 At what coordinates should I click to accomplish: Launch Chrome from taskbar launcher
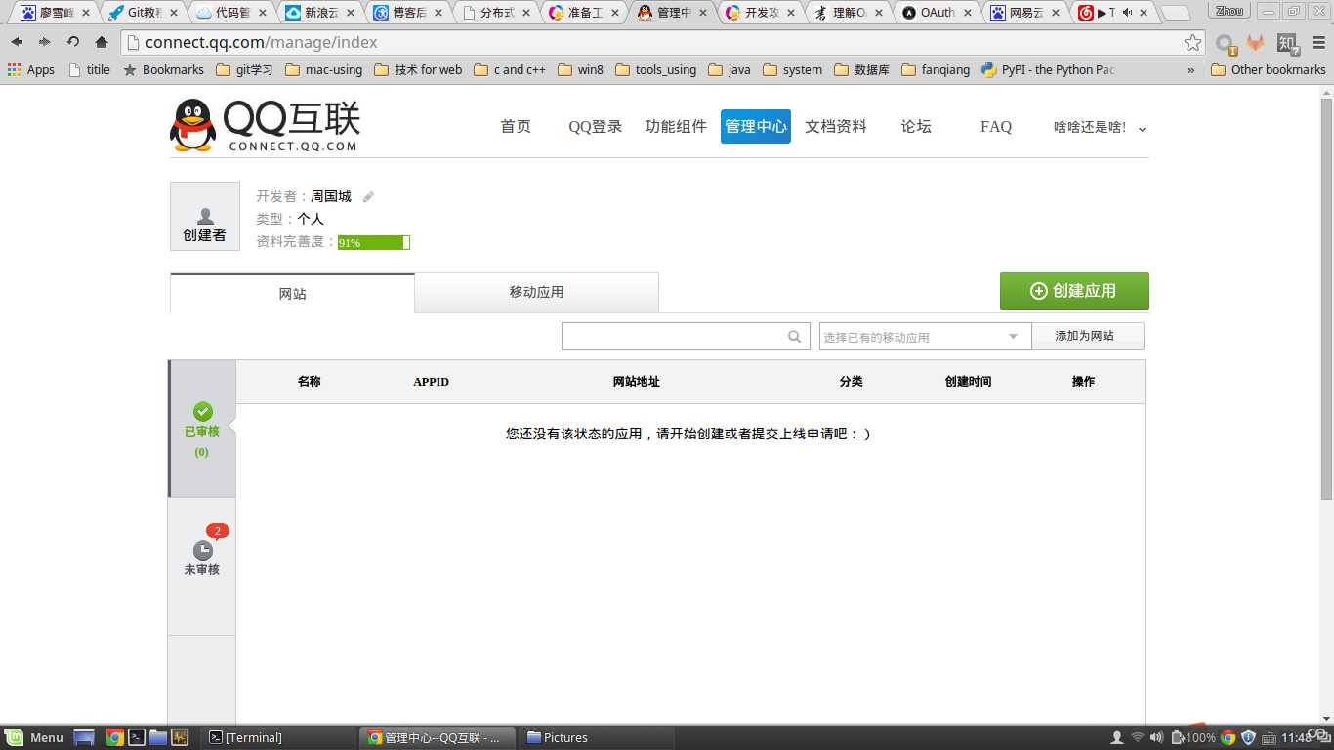click(115, 737)
